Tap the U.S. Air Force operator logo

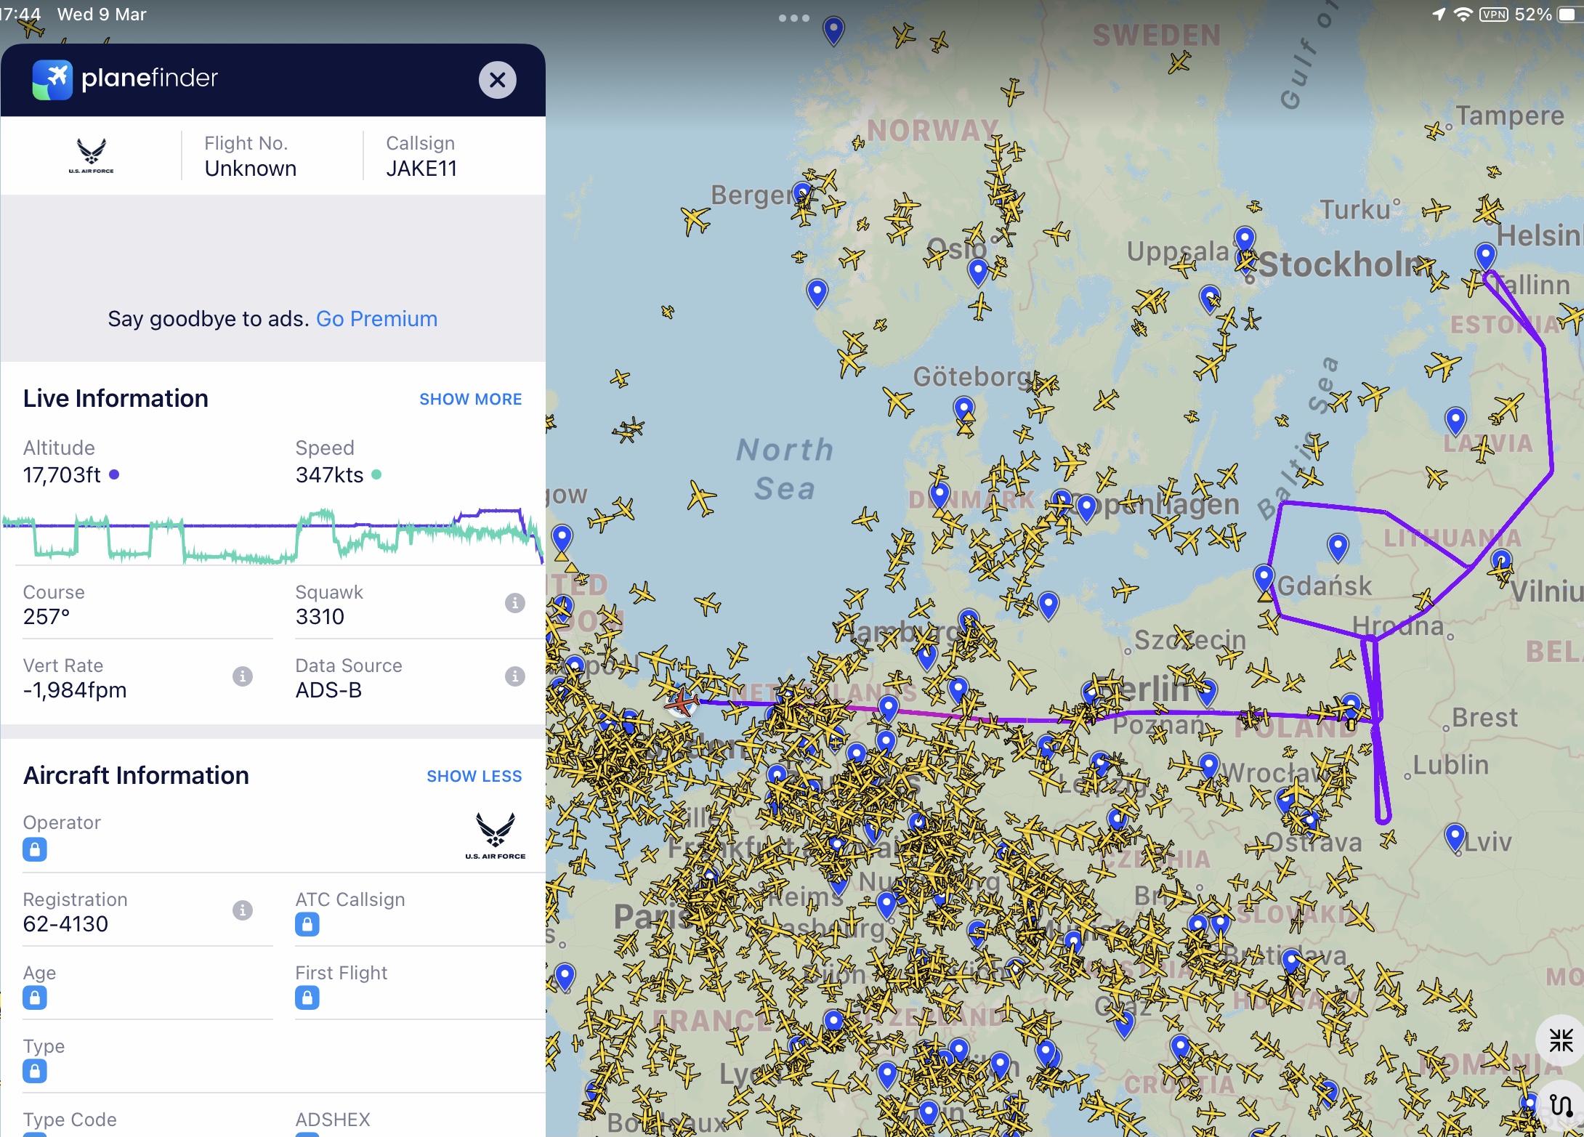point(496,835)
